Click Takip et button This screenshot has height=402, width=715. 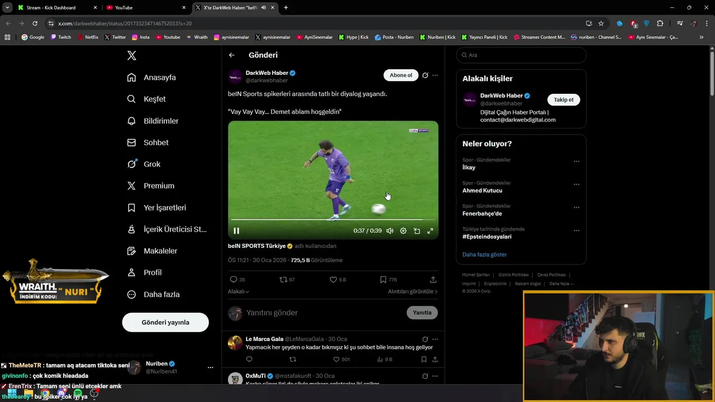(x=564, y=99)
